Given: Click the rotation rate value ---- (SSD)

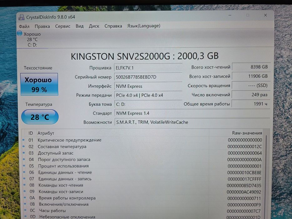Looking at the screenshot, I should click(251, 85).
